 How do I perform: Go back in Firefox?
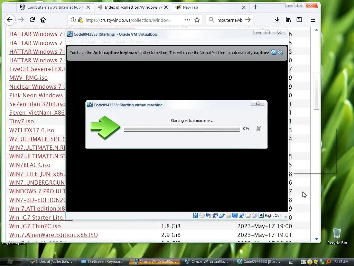click(9, 20)
